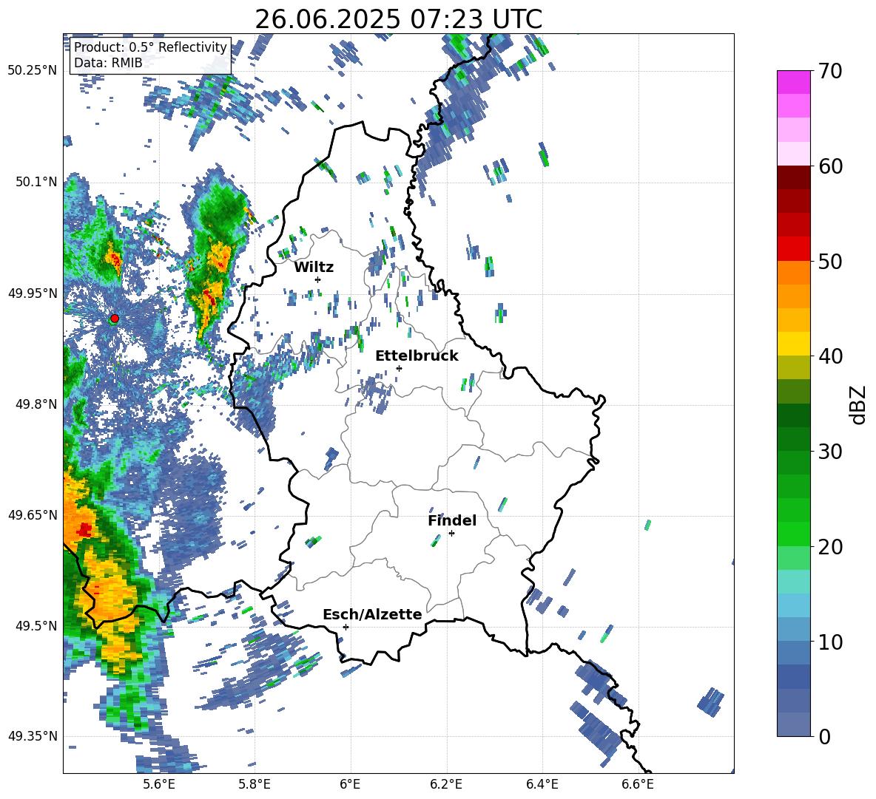Click the Esch/Alzette location cross marker

(346, 627)
